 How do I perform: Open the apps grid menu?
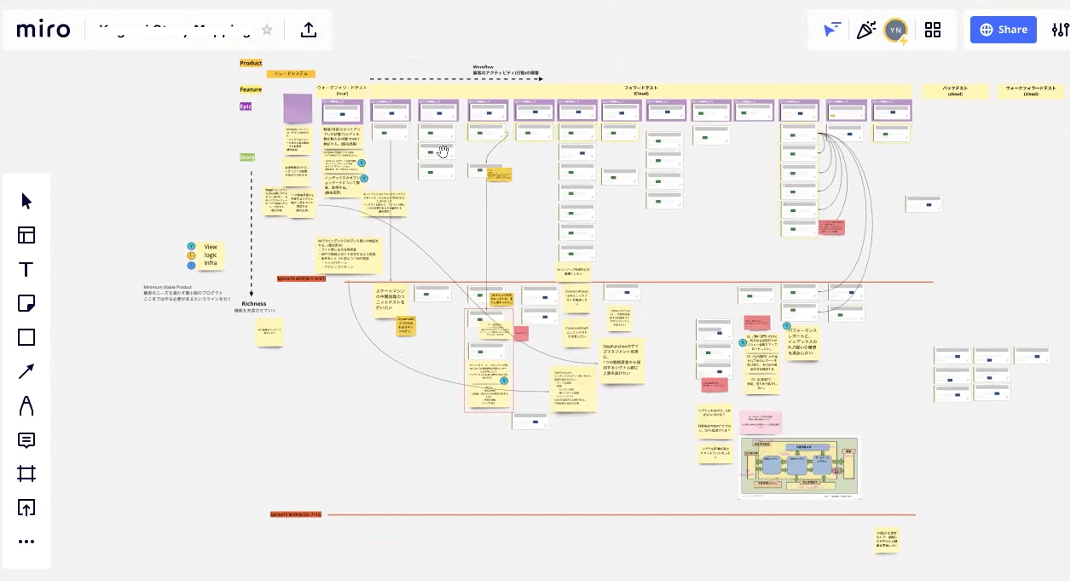tap(933, 30)
